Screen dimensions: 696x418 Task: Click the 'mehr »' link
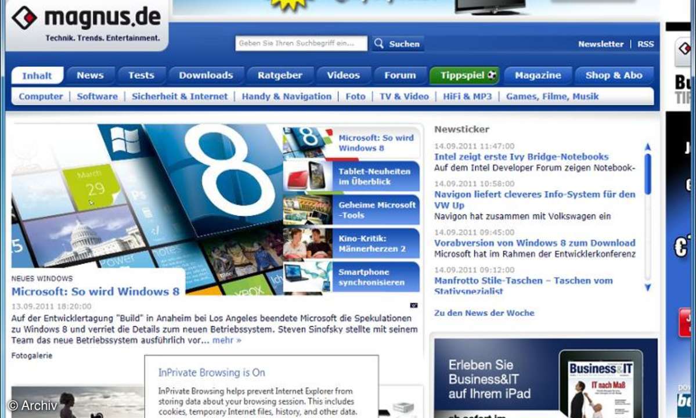coord(227,340)
